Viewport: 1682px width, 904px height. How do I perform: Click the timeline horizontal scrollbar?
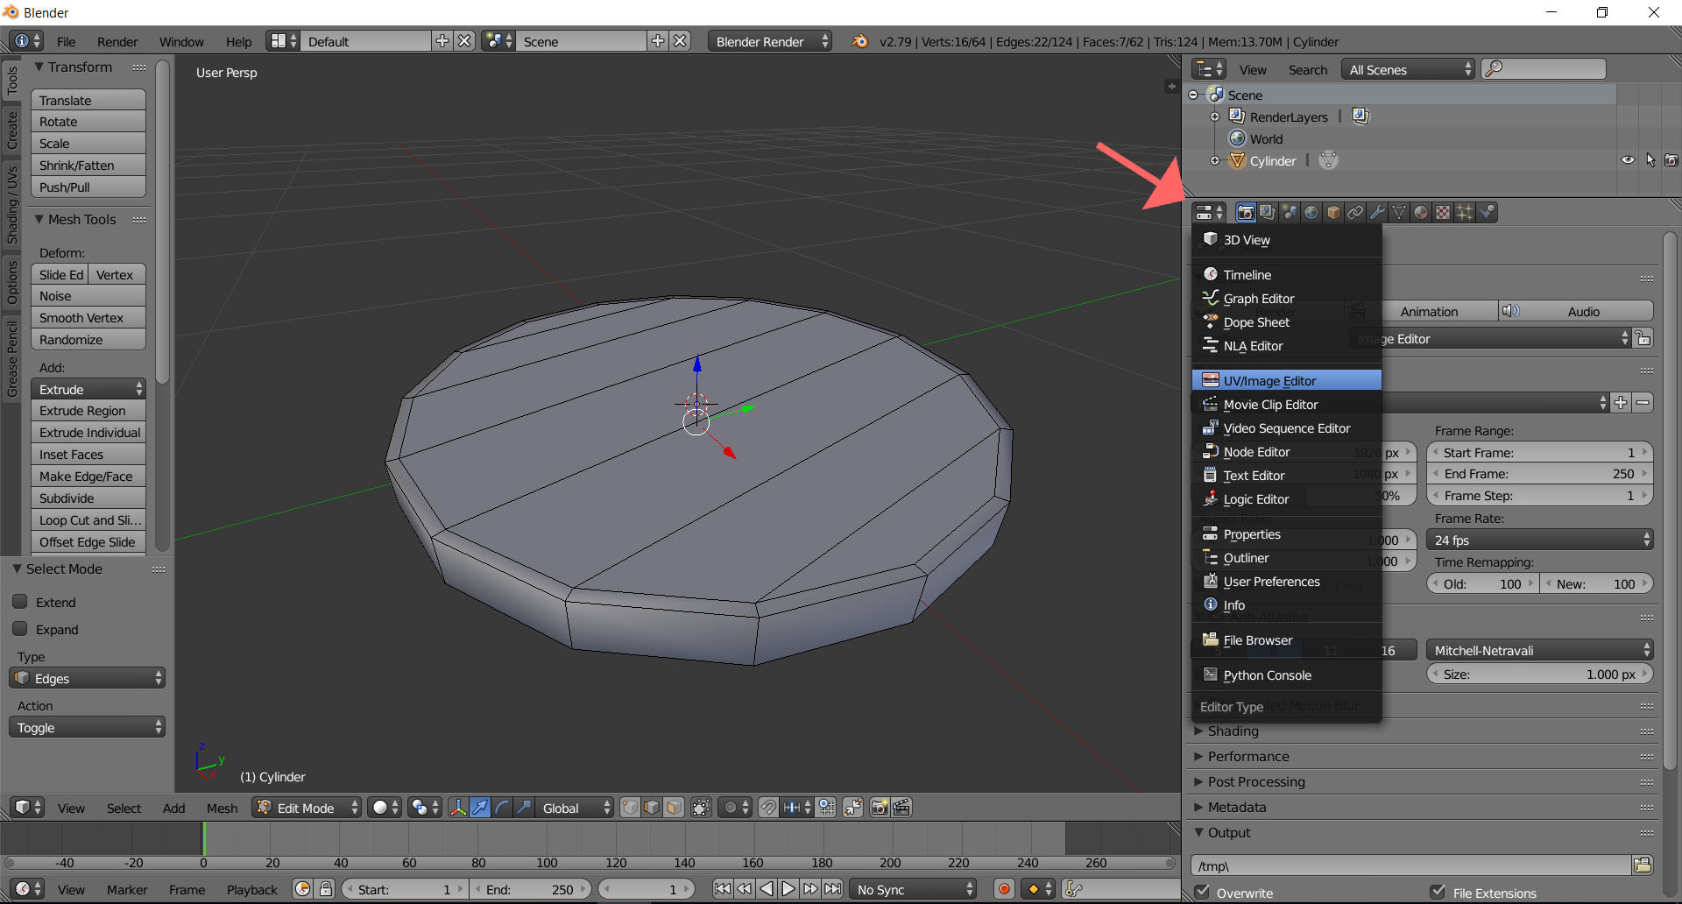pos(589,863)
